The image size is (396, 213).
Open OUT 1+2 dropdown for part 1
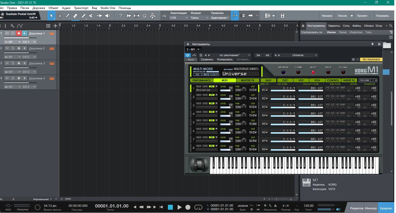click(x=253, y=90)
